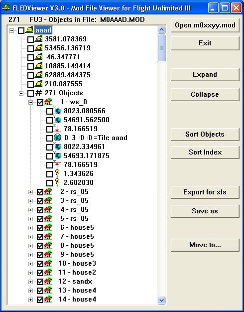Click the Y globe icon beside 54693.171875
244x312 pixels.
pos(57,156)
